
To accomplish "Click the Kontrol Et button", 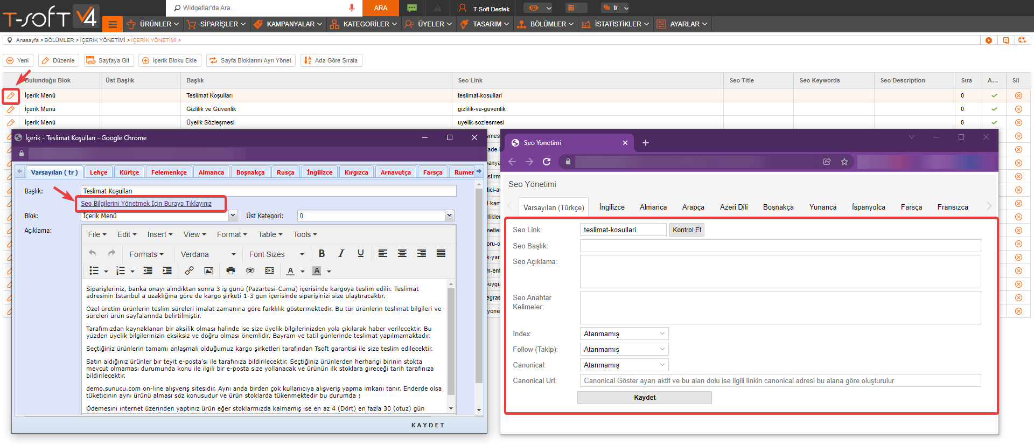I will click(687, 230).
